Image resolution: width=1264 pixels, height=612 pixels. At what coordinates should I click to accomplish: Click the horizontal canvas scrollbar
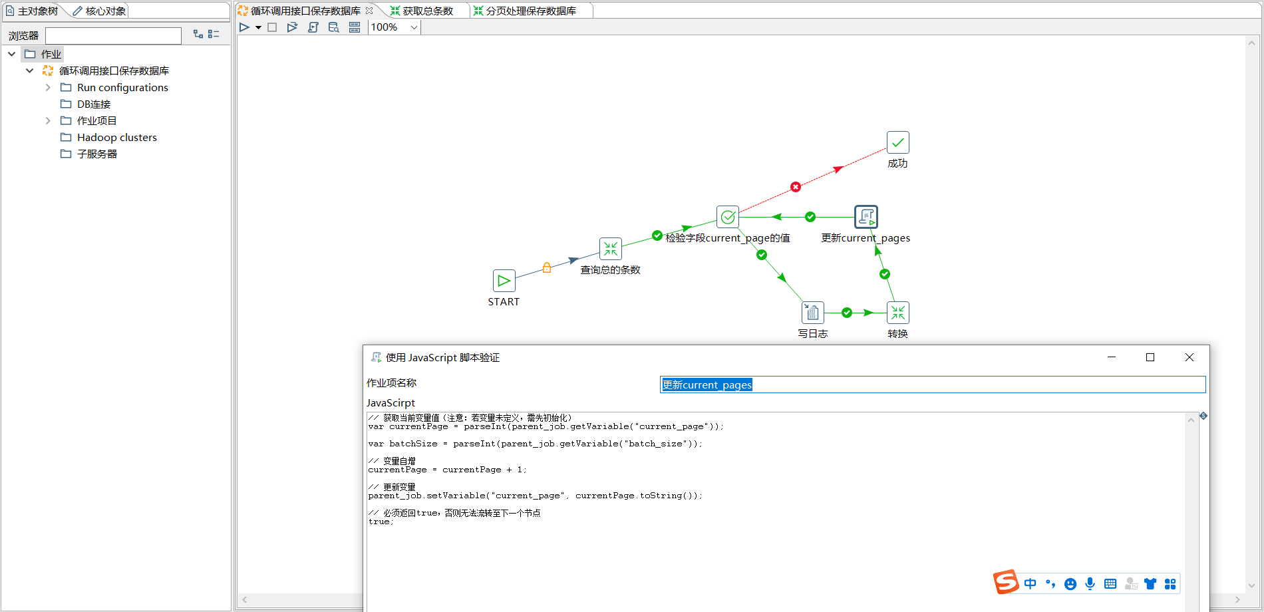(301, 599)
